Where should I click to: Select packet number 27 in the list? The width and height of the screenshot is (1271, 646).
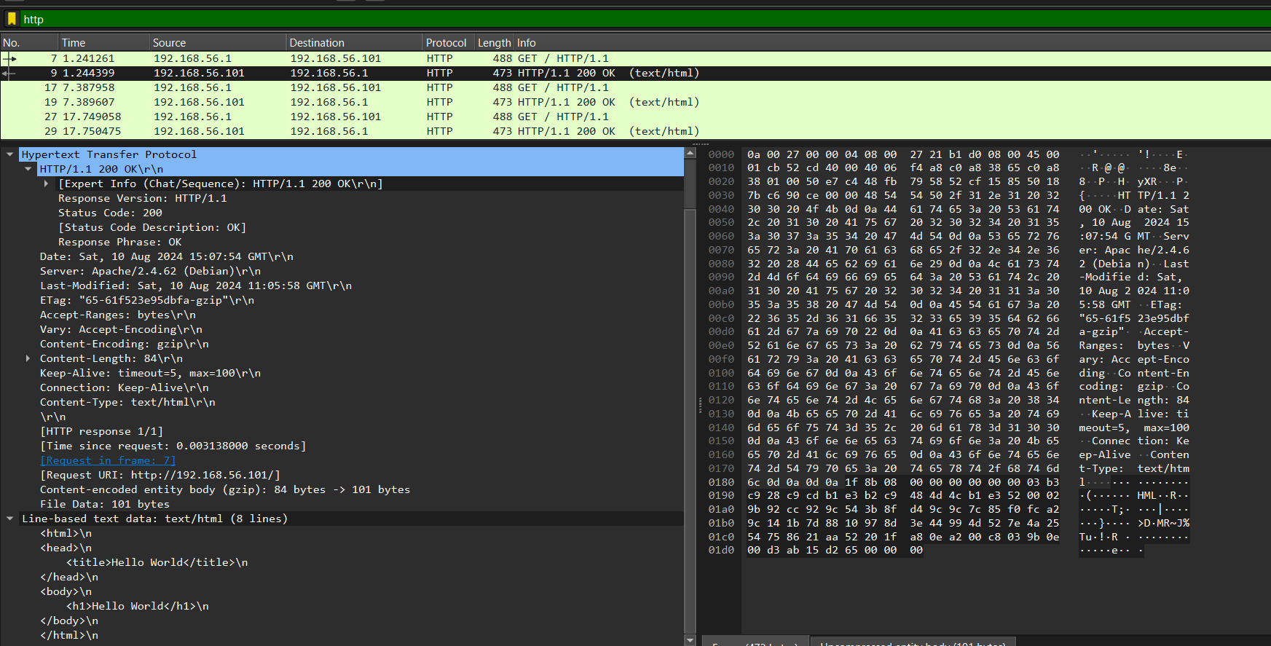pos(635,117)
